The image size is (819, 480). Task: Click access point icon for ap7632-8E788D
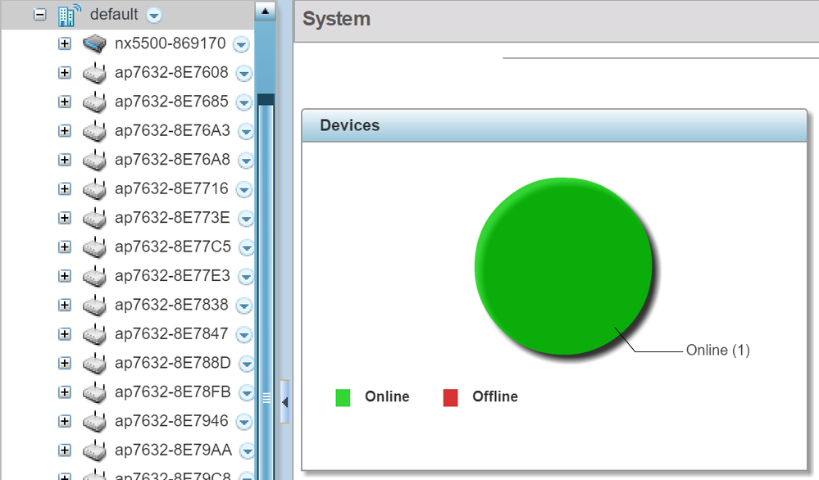94,364
